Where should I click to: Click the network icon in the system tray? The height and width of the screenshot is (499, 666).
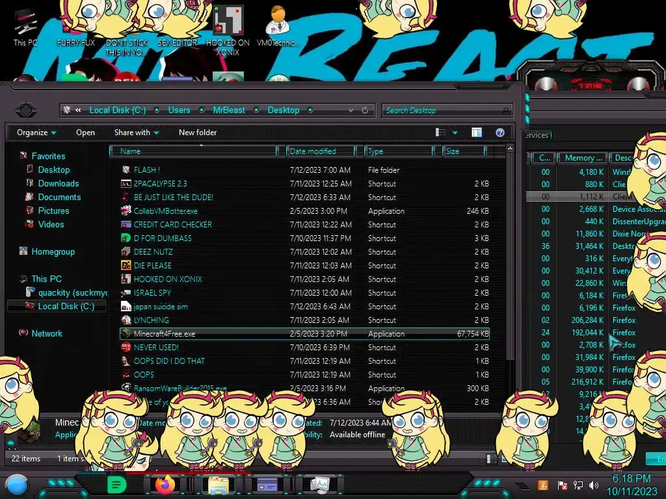tap(578, 485)
